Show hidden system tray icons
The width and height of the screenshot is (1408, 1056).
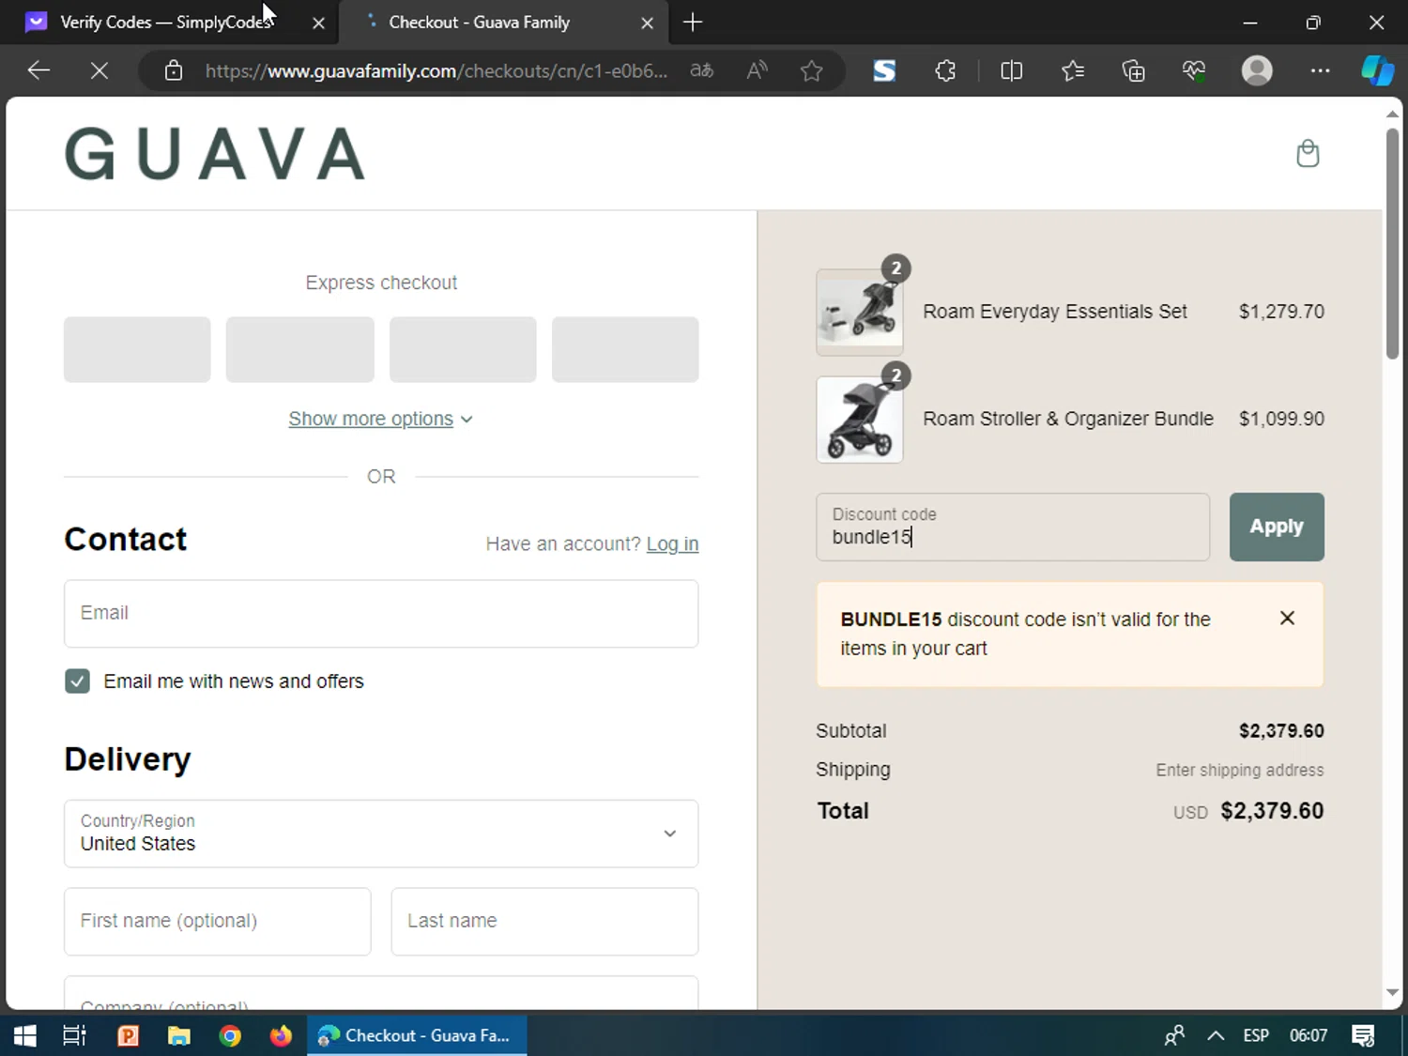pos(1216,1035)
